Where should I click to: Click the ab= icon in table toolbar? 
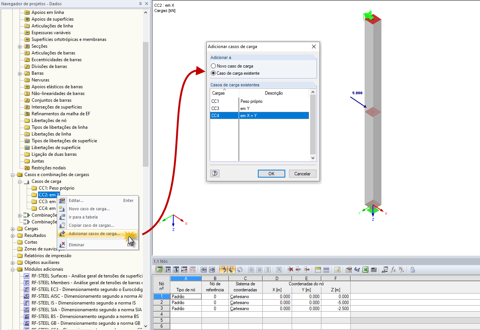(385, 270)
